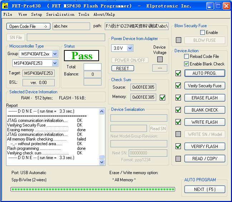This screenshot has height=202, width=232.
Task: Open the View menu
Action: 23,14
